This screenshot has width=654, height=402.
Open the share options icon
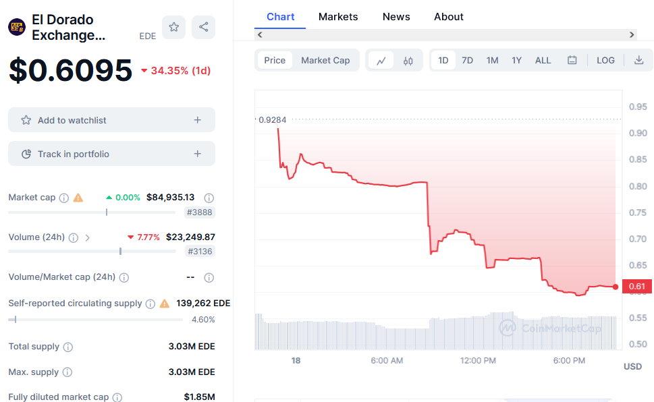[x=204, y=27]
